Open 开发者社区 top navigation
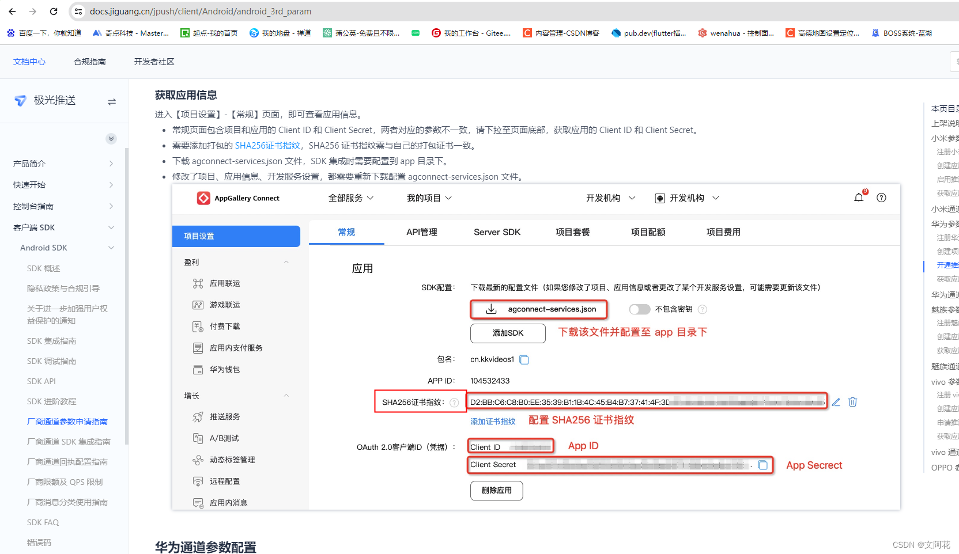Screen dimensions: 959x554 click(154, 62)
